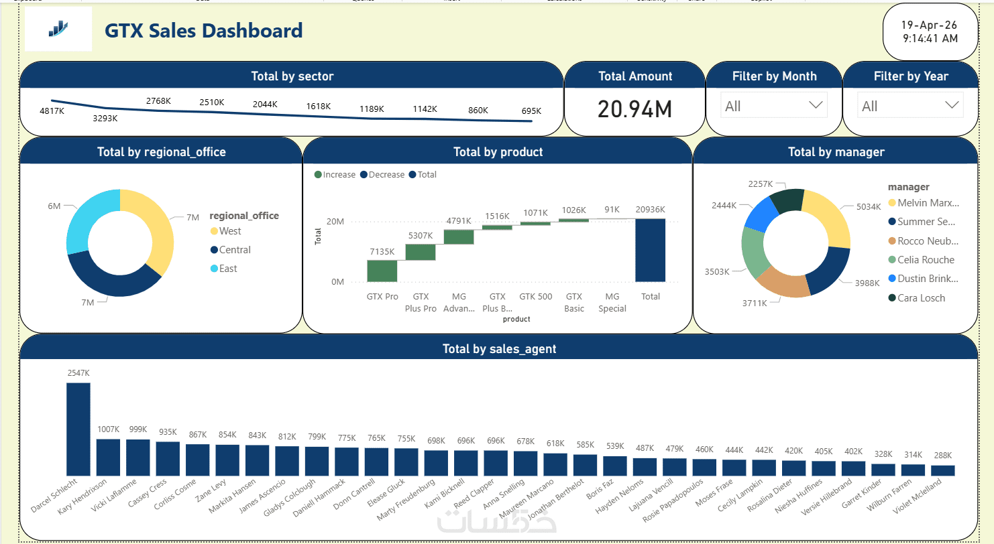This screenshot has width=994, height=544.
Task: Click the GTX dashboard bar-chart logo
Action: [x=58, y=28]
